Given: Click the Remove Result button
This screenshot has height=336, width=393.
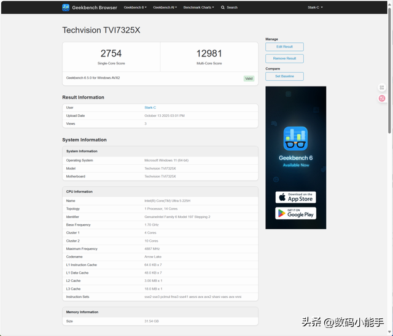Looking at the screenshot, I should 284,58.
